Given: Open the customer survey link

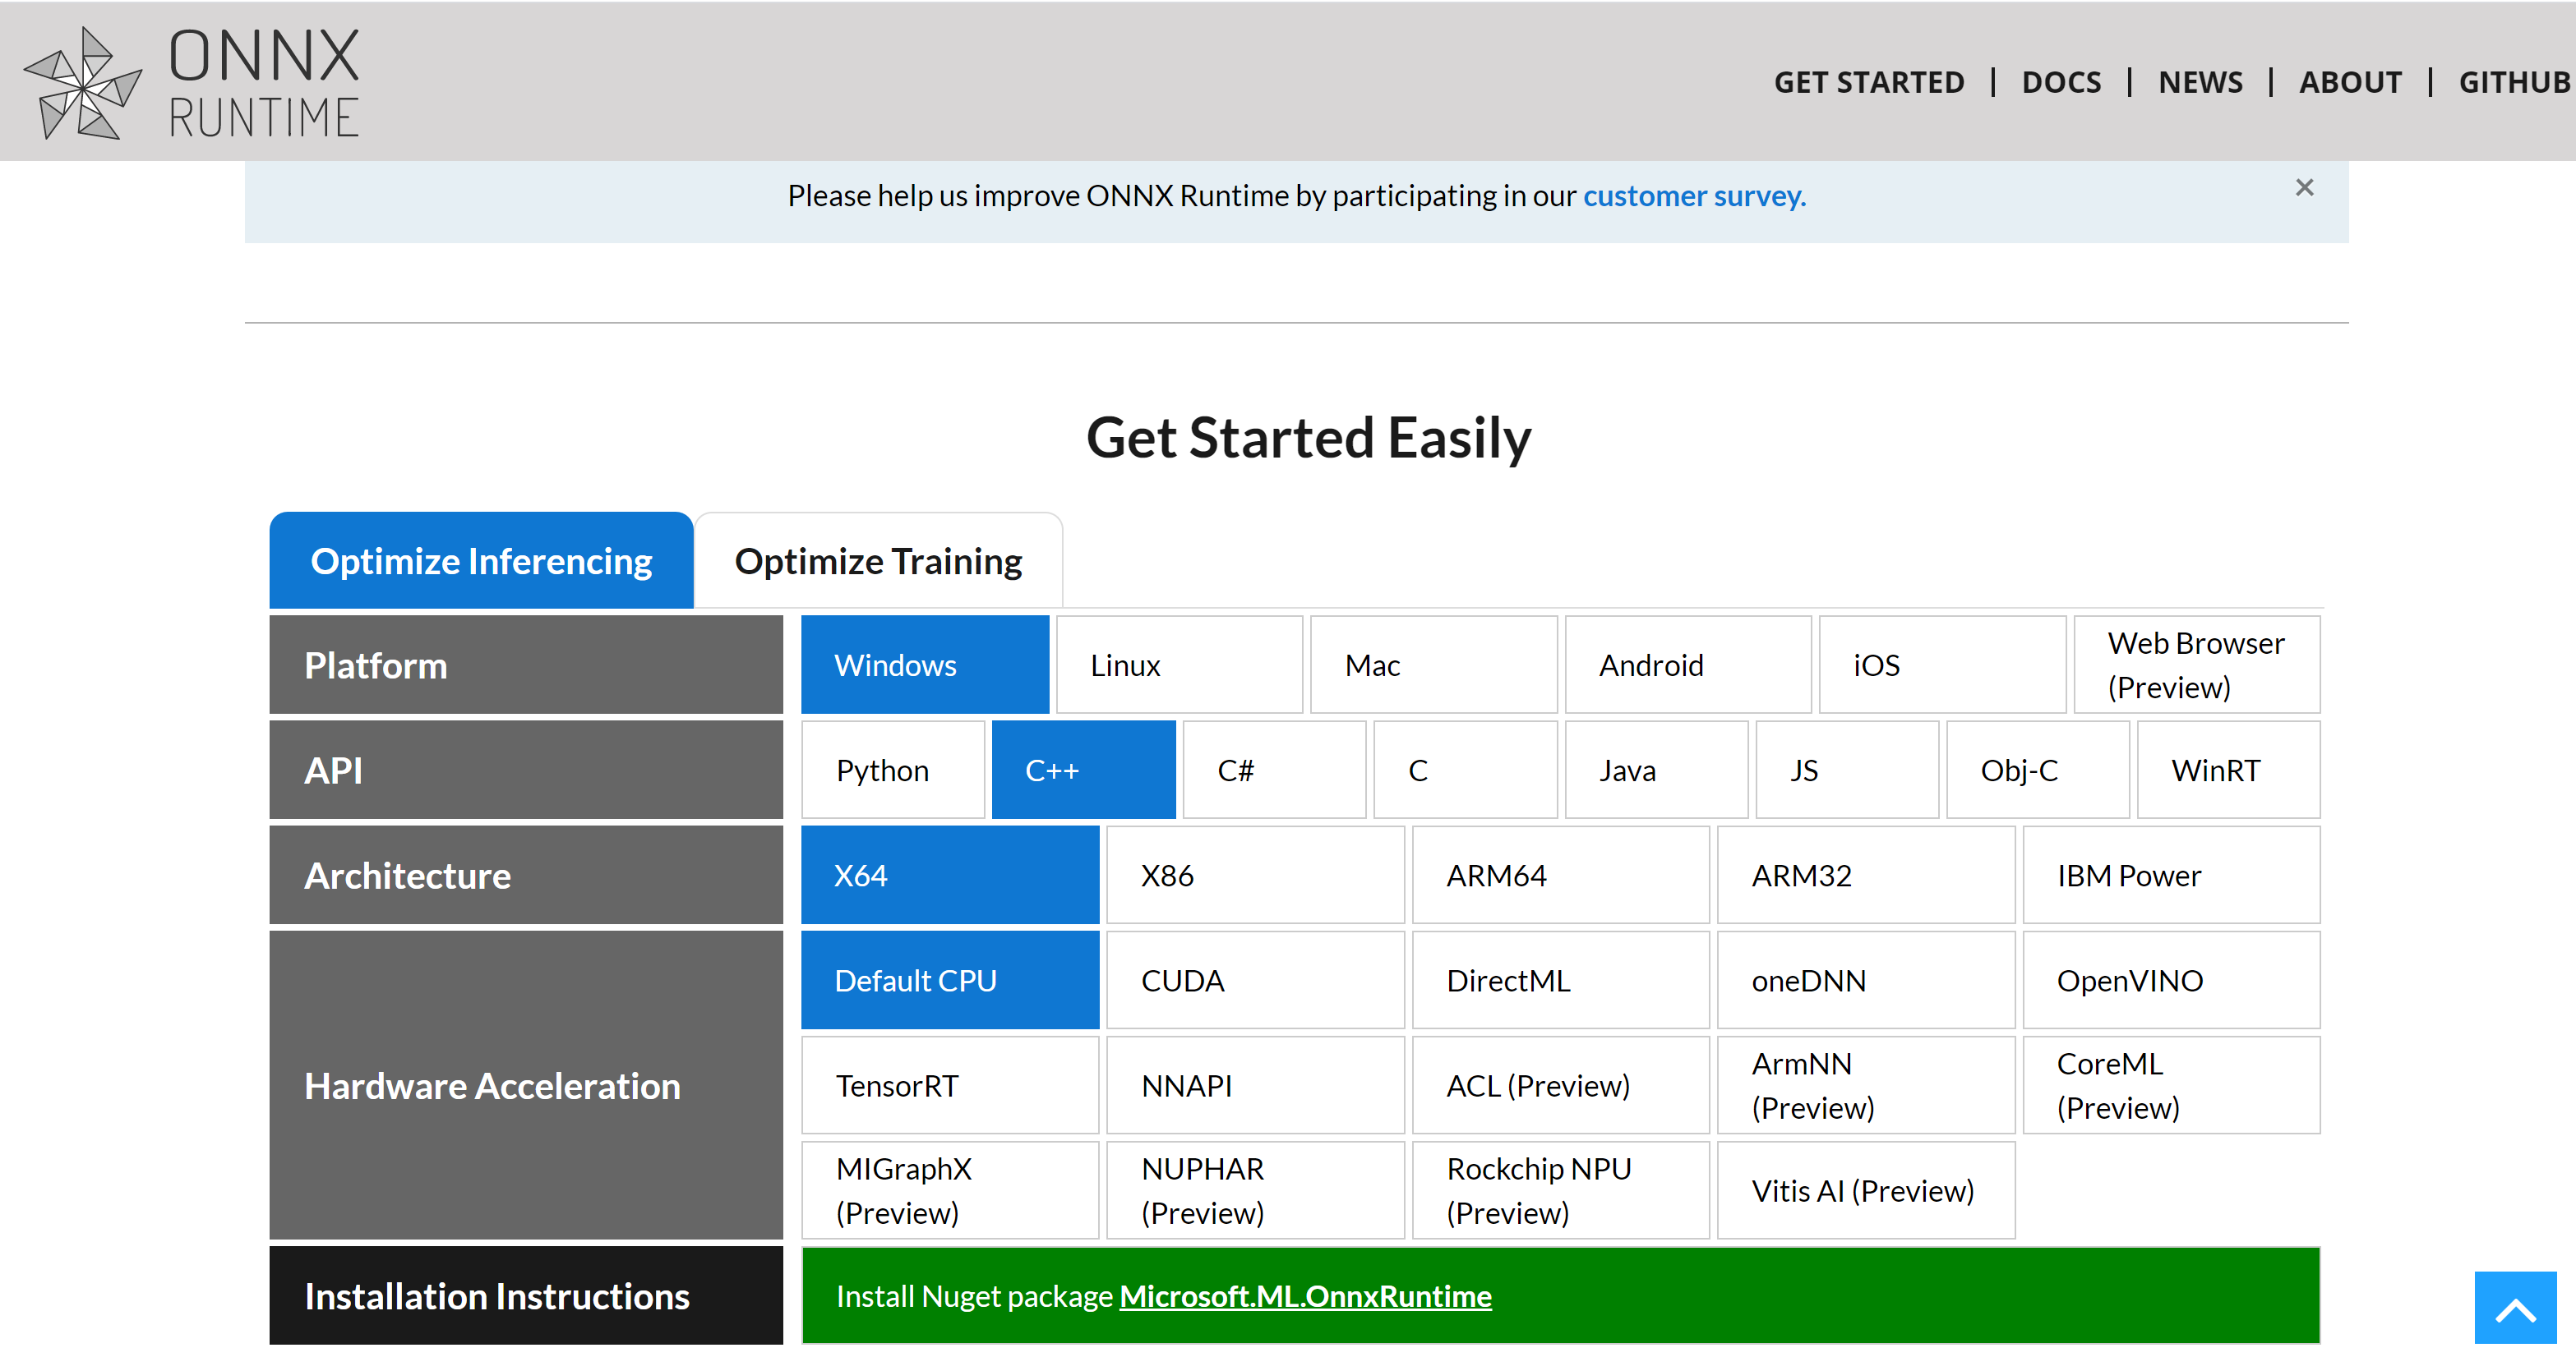Looking at the screenshot, I should click(1693, 195).
